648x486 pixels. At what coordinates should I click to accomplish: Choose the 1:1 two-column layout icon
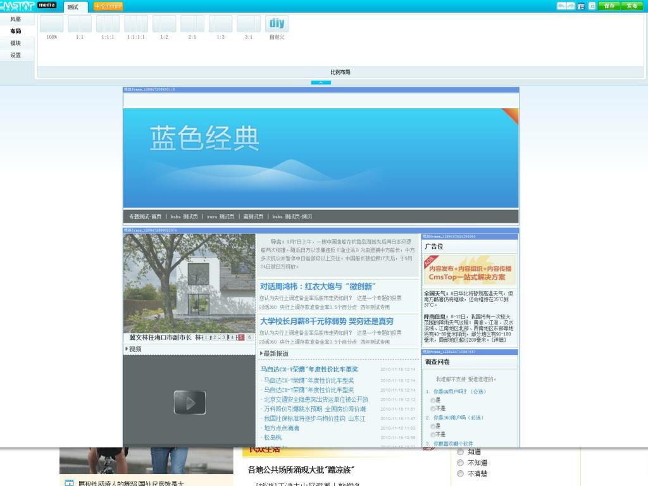[x=80, y=24]
